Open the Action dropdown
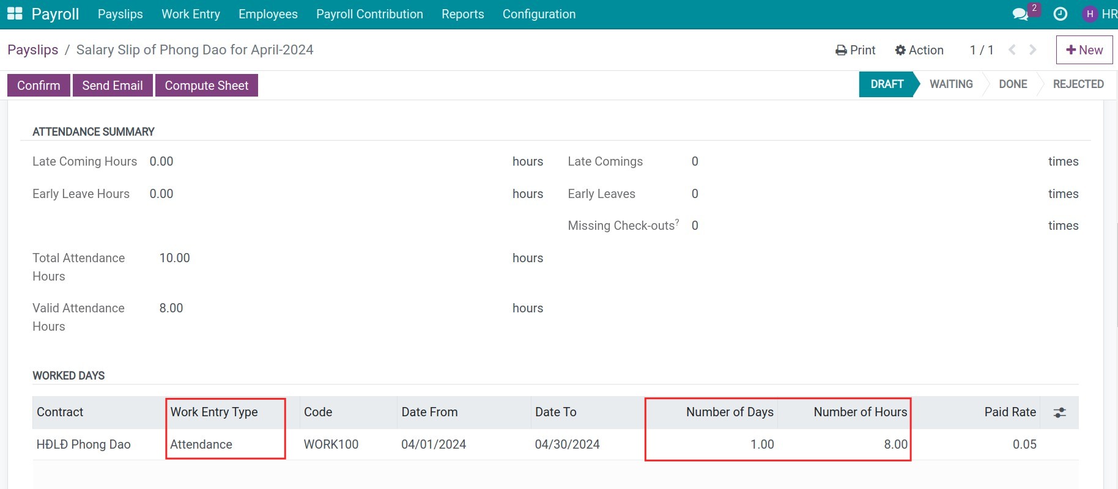This screenshot has height=489, width=1118. click(919, 50)
